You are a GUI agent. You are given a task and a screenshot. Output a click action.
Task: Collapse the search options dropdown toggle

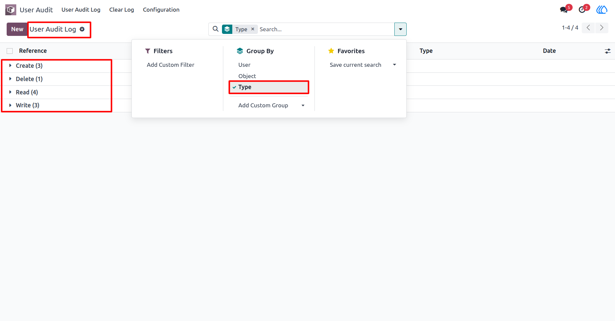(x=400, y=29)
